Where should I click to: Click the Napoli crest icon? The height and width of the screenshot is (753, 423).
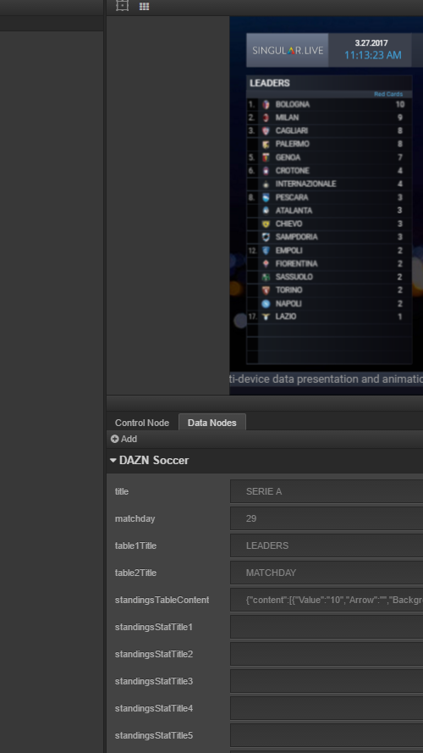point(266,303)
